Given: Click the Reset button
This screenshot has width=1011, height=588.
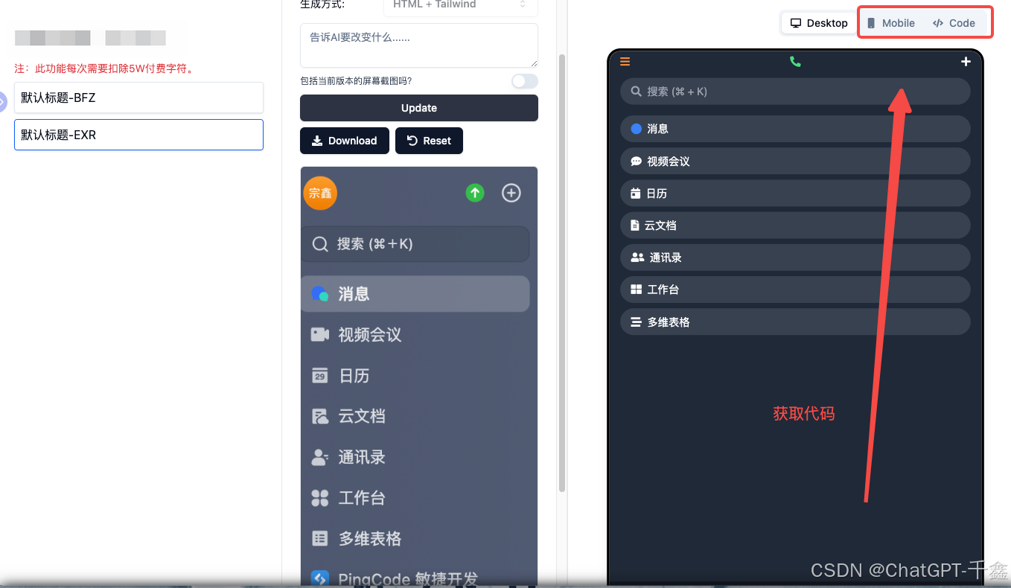Looking at the screenshot, I should [x=429, y=141].
